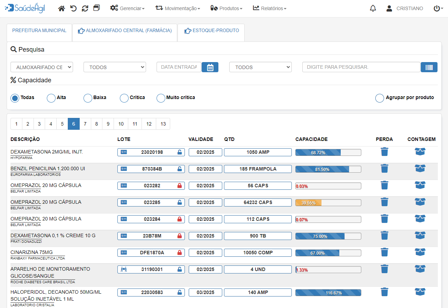Viewport: 448px width, 308px height.
Task: Open the notifications bell
Action: 373,8
